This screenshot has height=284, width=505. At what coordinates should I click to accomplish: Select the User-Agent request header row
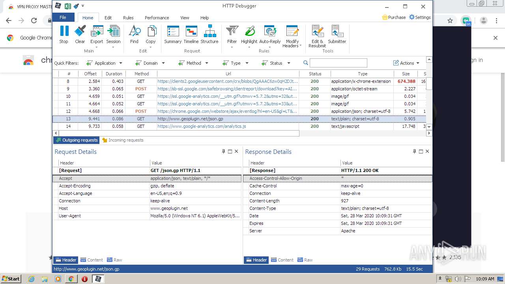(x=147, y=216)
